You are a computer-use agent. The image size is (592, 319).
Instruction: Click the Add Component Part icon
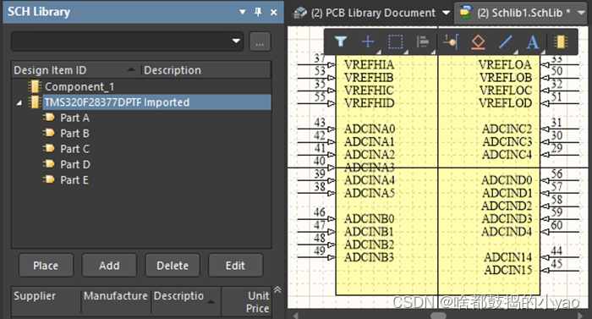(x=561, y=41)
